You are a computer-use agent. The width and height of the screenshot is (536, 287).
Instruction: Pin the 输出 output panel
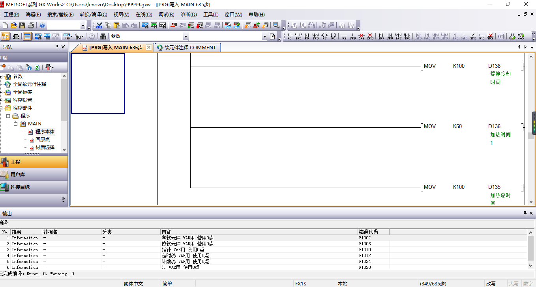pyautogui.click(x=525, y=213)
